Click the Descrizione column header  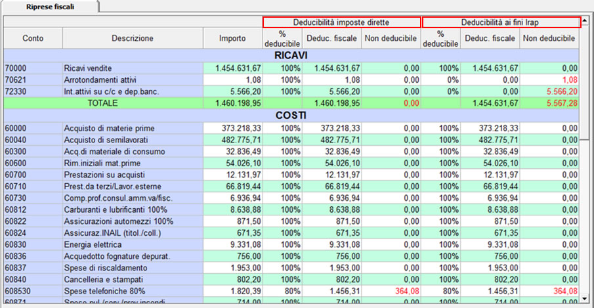[133, 38]
